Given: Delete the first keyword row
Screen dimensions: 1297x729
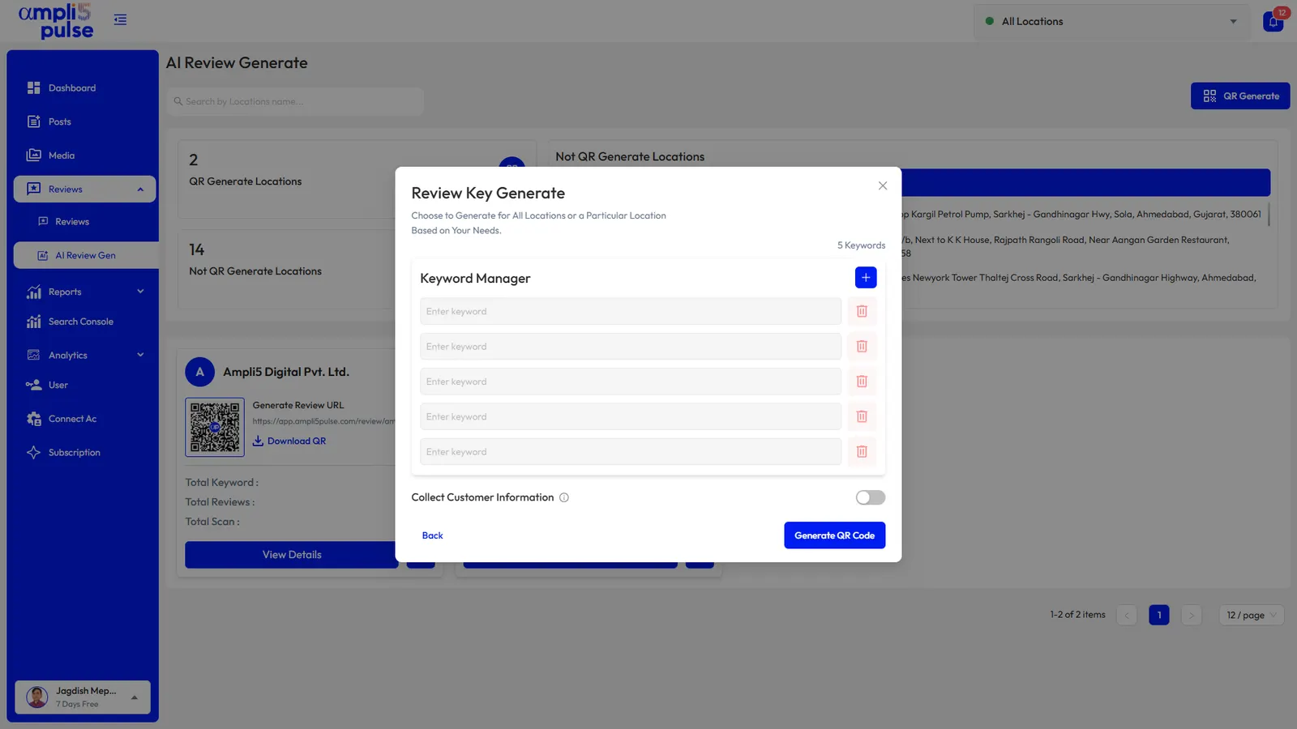Looking at the screenshot, I should (862, 311).
